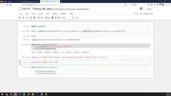Open the terminal window from taskbar
171x96 pixels.
pyautogui.click(x=37, y=94)
